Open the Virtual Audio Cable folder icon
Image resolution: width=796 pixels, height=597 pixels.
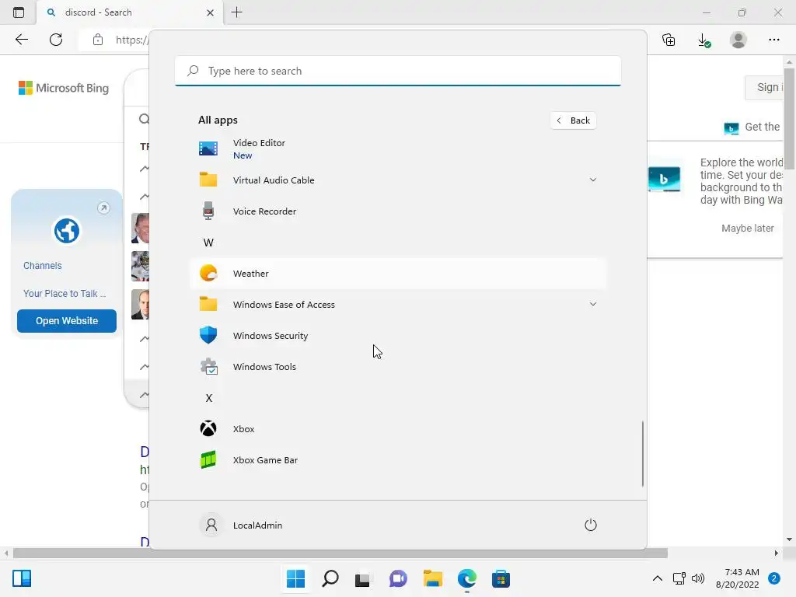coord(208,180)
